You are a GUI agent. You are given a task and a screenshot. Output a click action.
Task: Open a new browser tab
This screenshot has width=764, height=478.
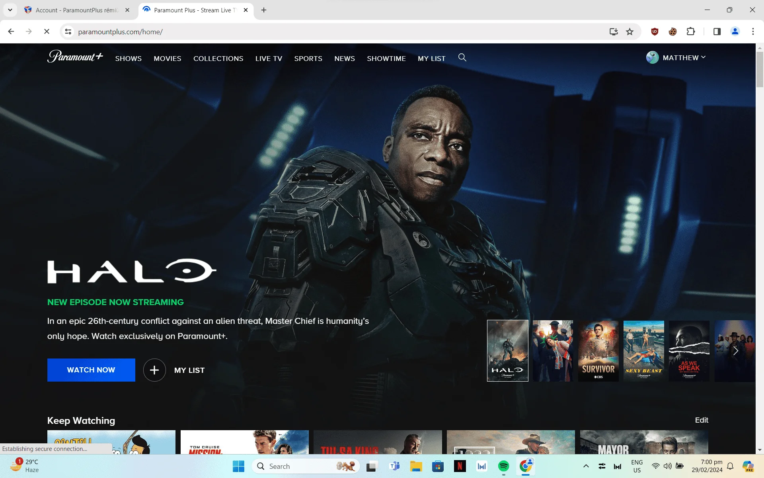point(264,10)
